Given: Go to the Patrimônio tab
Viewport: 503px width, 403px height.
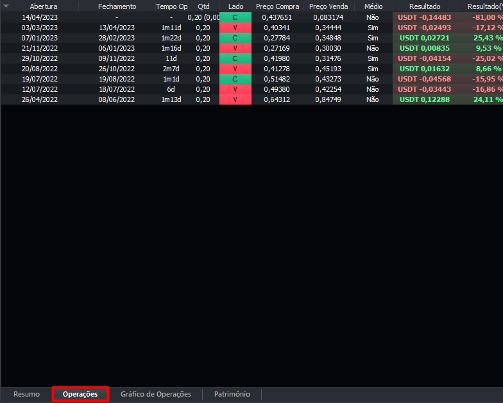Looking at the screenshot, I should 232,394.
